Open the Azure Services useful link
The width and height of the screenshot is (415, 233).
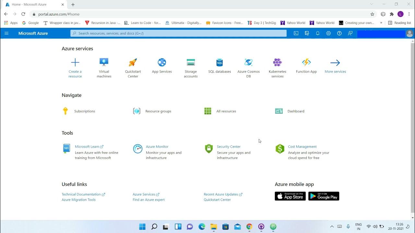(x=146, y=194)
